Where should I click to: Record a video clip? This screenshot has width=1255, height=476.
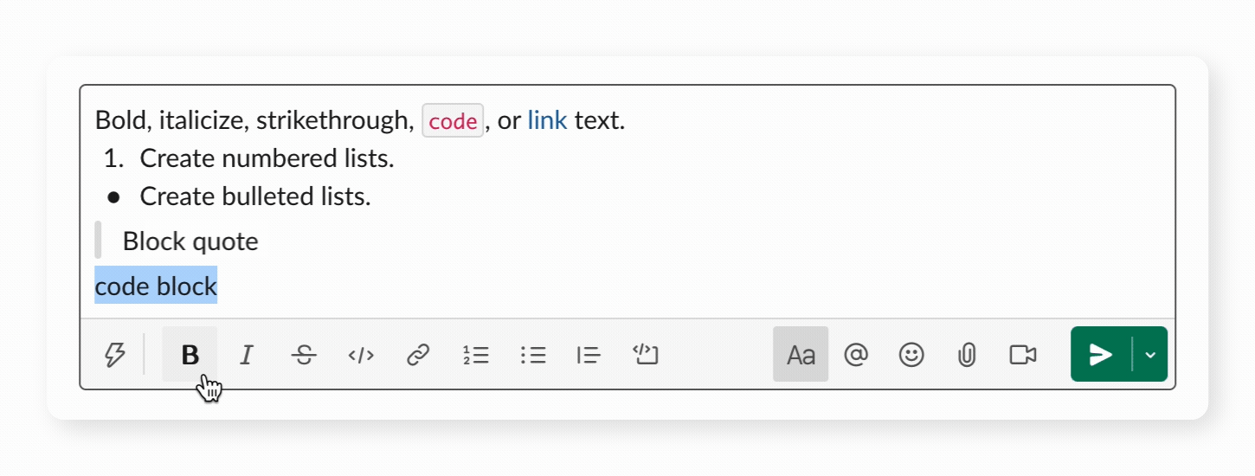pyautogui.click(x=1023, y=355)
